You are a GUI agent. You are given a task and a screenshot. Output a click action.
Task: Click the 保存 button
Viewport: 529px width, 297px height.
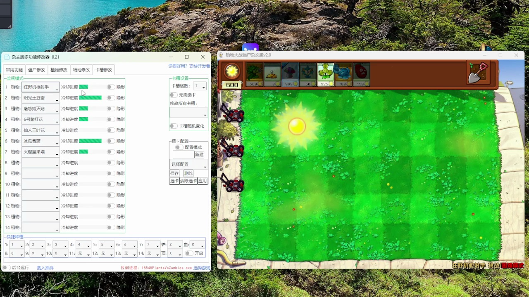[174, 174]
